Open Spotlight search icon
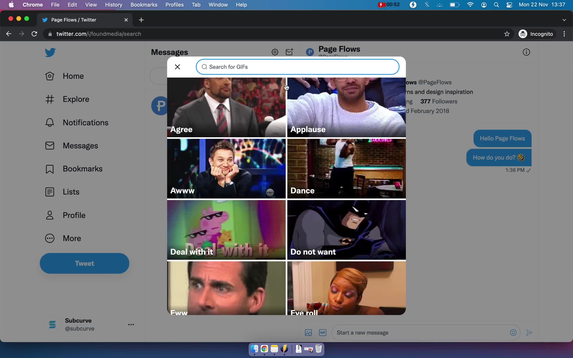This screenshot has width=573, height=358. (x=496, y=5)
